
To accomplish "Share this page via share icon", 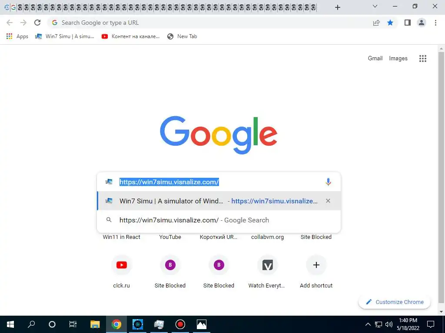I will tap(376, 23).
